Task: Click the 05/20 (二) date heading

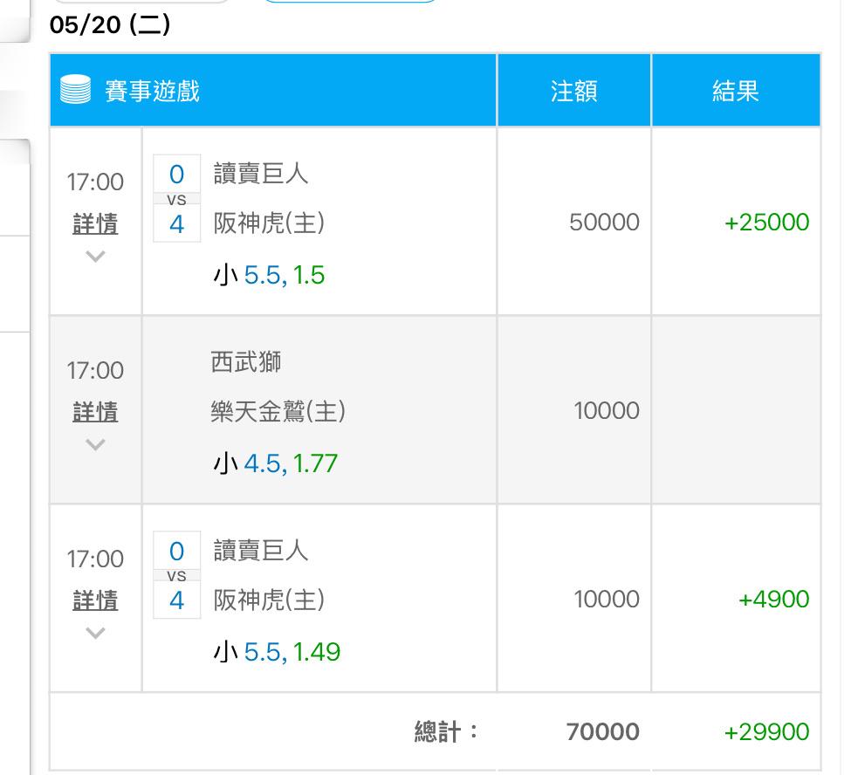Action: coord(110,24)
